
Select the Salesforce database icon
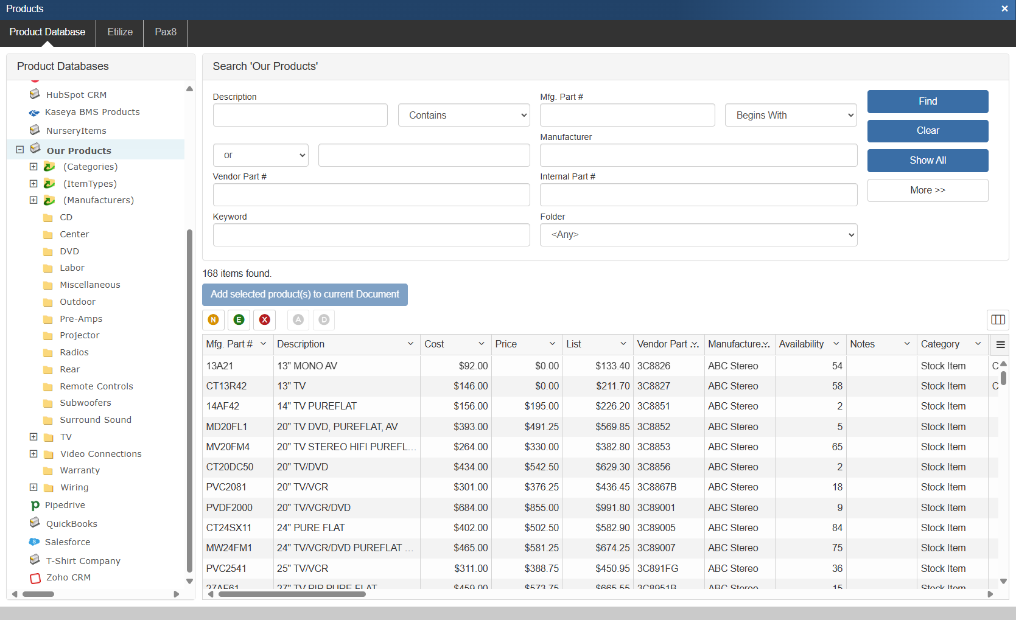click(35, 542)
